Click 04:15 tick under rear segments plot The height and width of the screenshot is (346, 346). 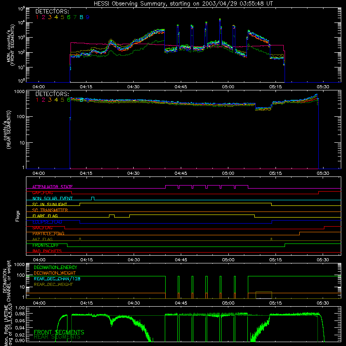coord(86,173)
